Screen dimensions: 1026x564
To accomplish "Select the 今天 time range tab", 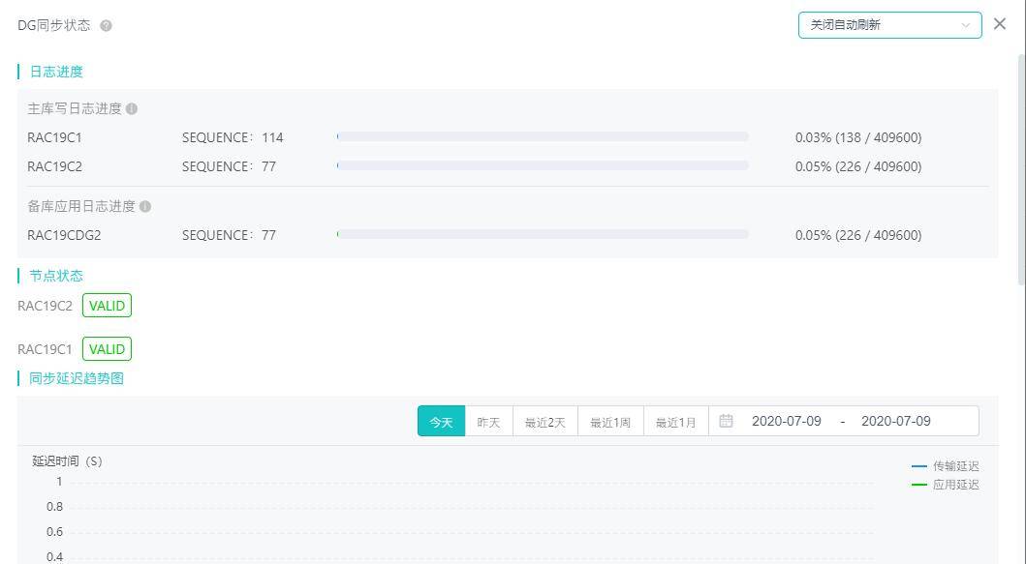I will (x=441, y=422).
